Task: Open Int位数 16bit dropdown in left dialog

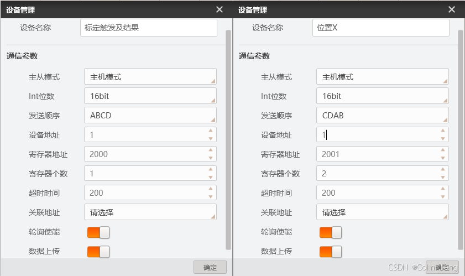Action: (150, 96)
